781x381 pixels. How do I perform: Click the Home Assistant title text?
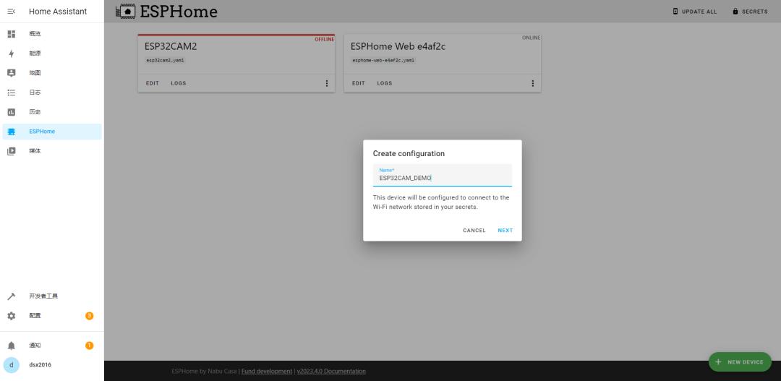pos(58,12)
